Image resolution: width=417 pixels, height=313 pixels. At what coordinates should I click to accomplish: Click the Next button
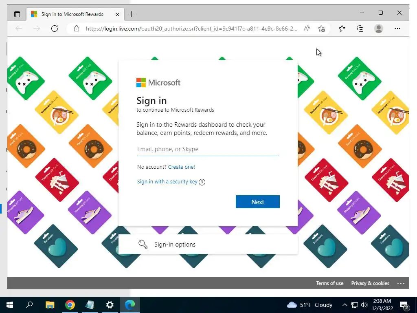coord(257,202)
